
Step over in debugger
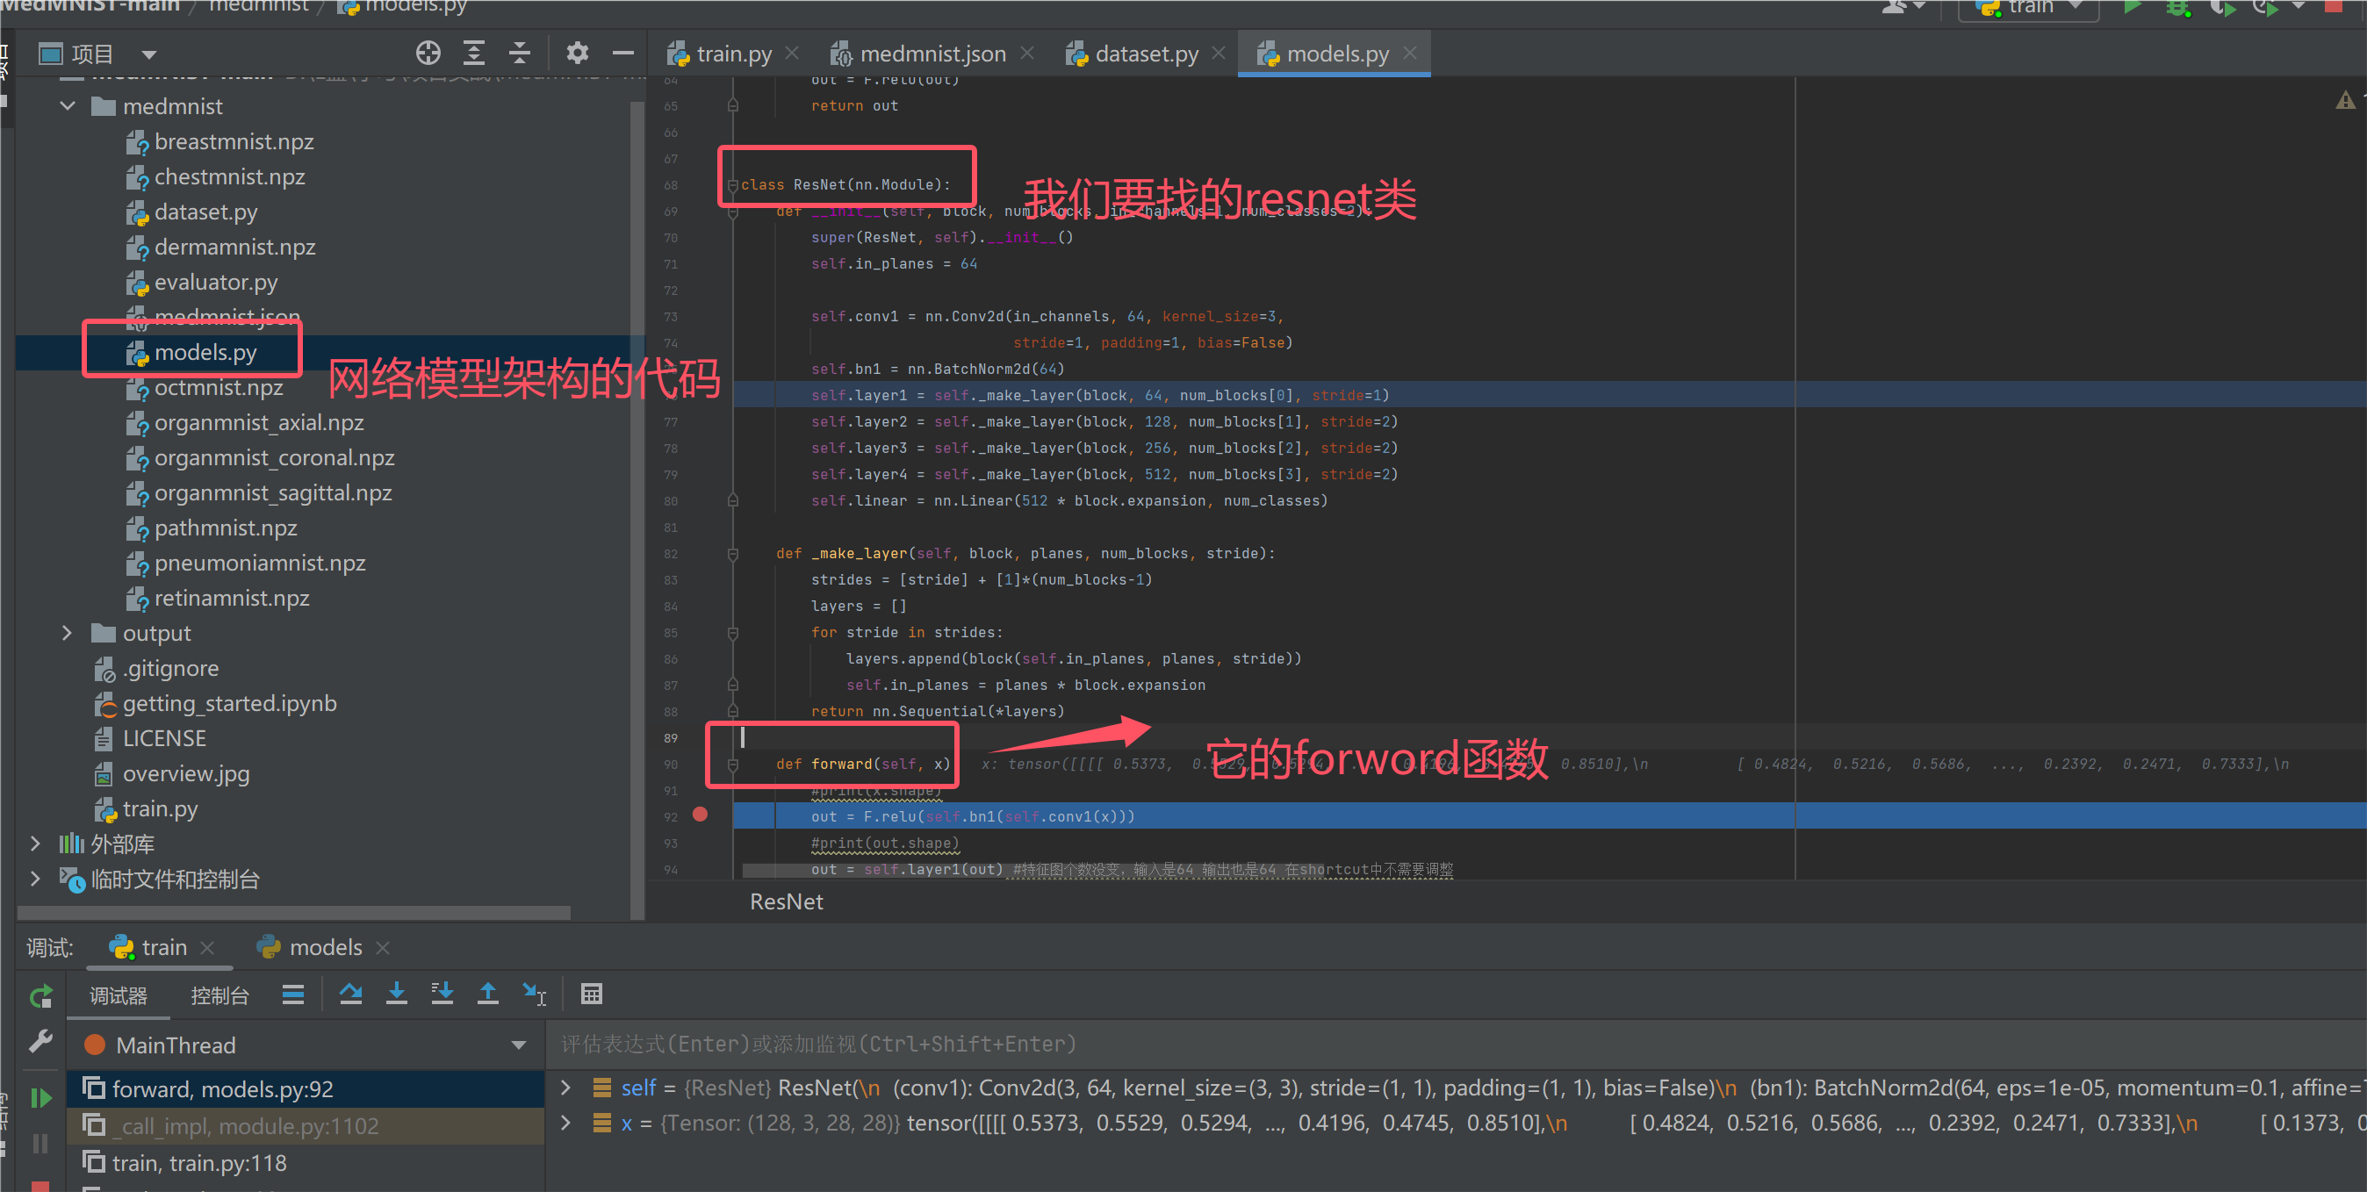click(x=350, y=995)
